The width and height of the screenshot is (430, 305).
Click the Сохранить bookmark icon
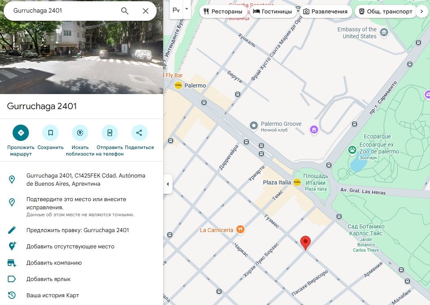click(50, 133)
